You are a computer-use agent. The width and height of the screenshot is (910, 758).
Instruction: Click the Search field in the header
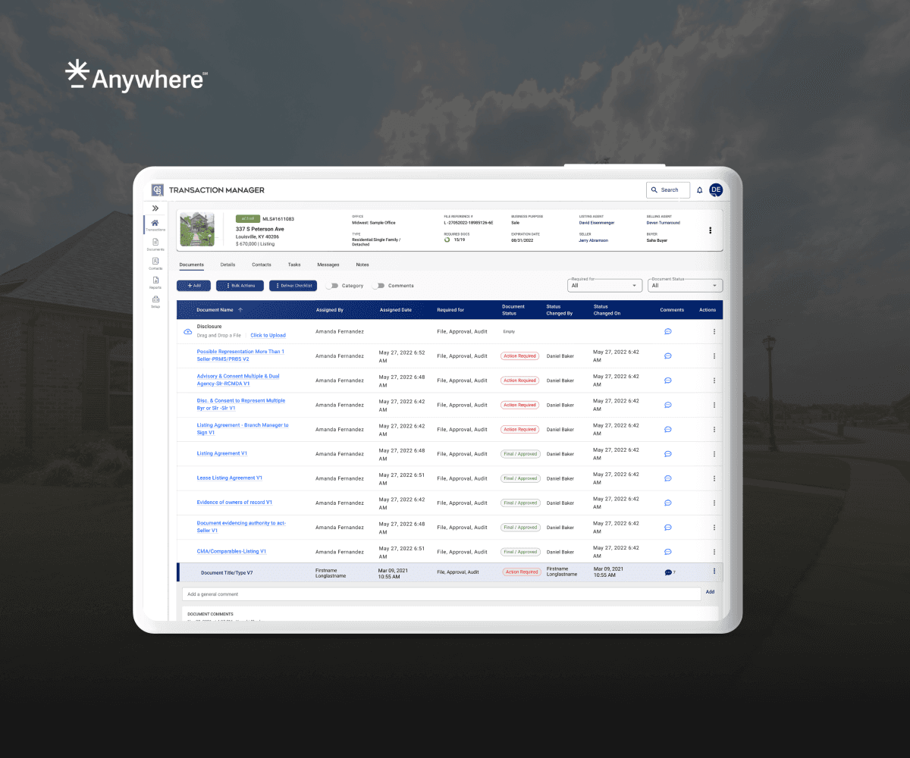668,190
